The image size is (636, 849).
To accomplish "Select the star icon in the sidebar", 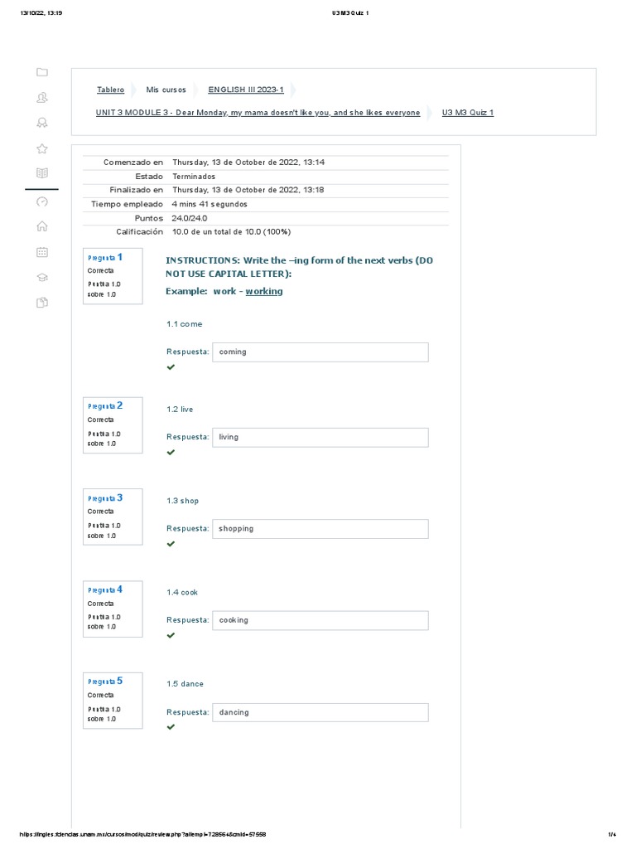I will point(42,148).
